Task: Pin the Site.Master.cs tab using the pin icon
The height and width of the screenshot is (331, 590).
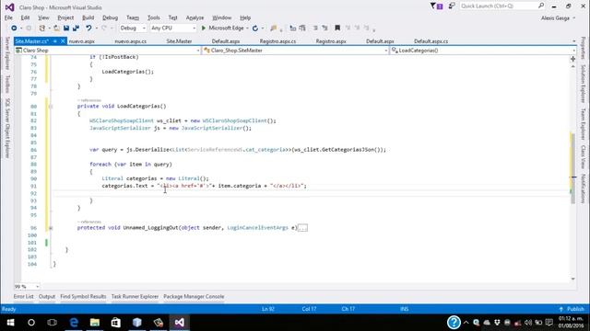Action: coord(55,41)
